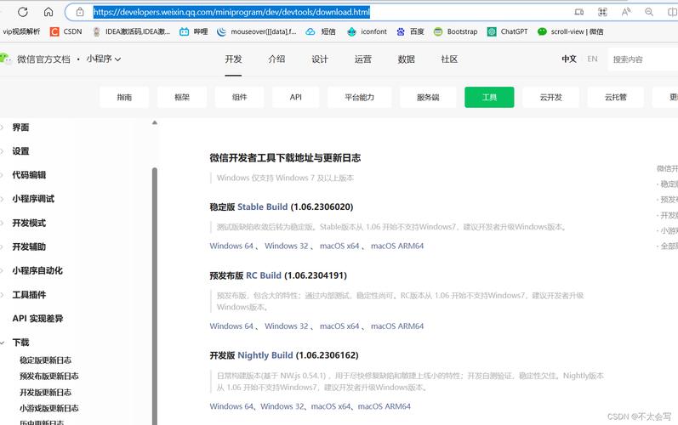
Task: Open the bilibili 哔哩 bookmark
Action: tap(194, 31)
